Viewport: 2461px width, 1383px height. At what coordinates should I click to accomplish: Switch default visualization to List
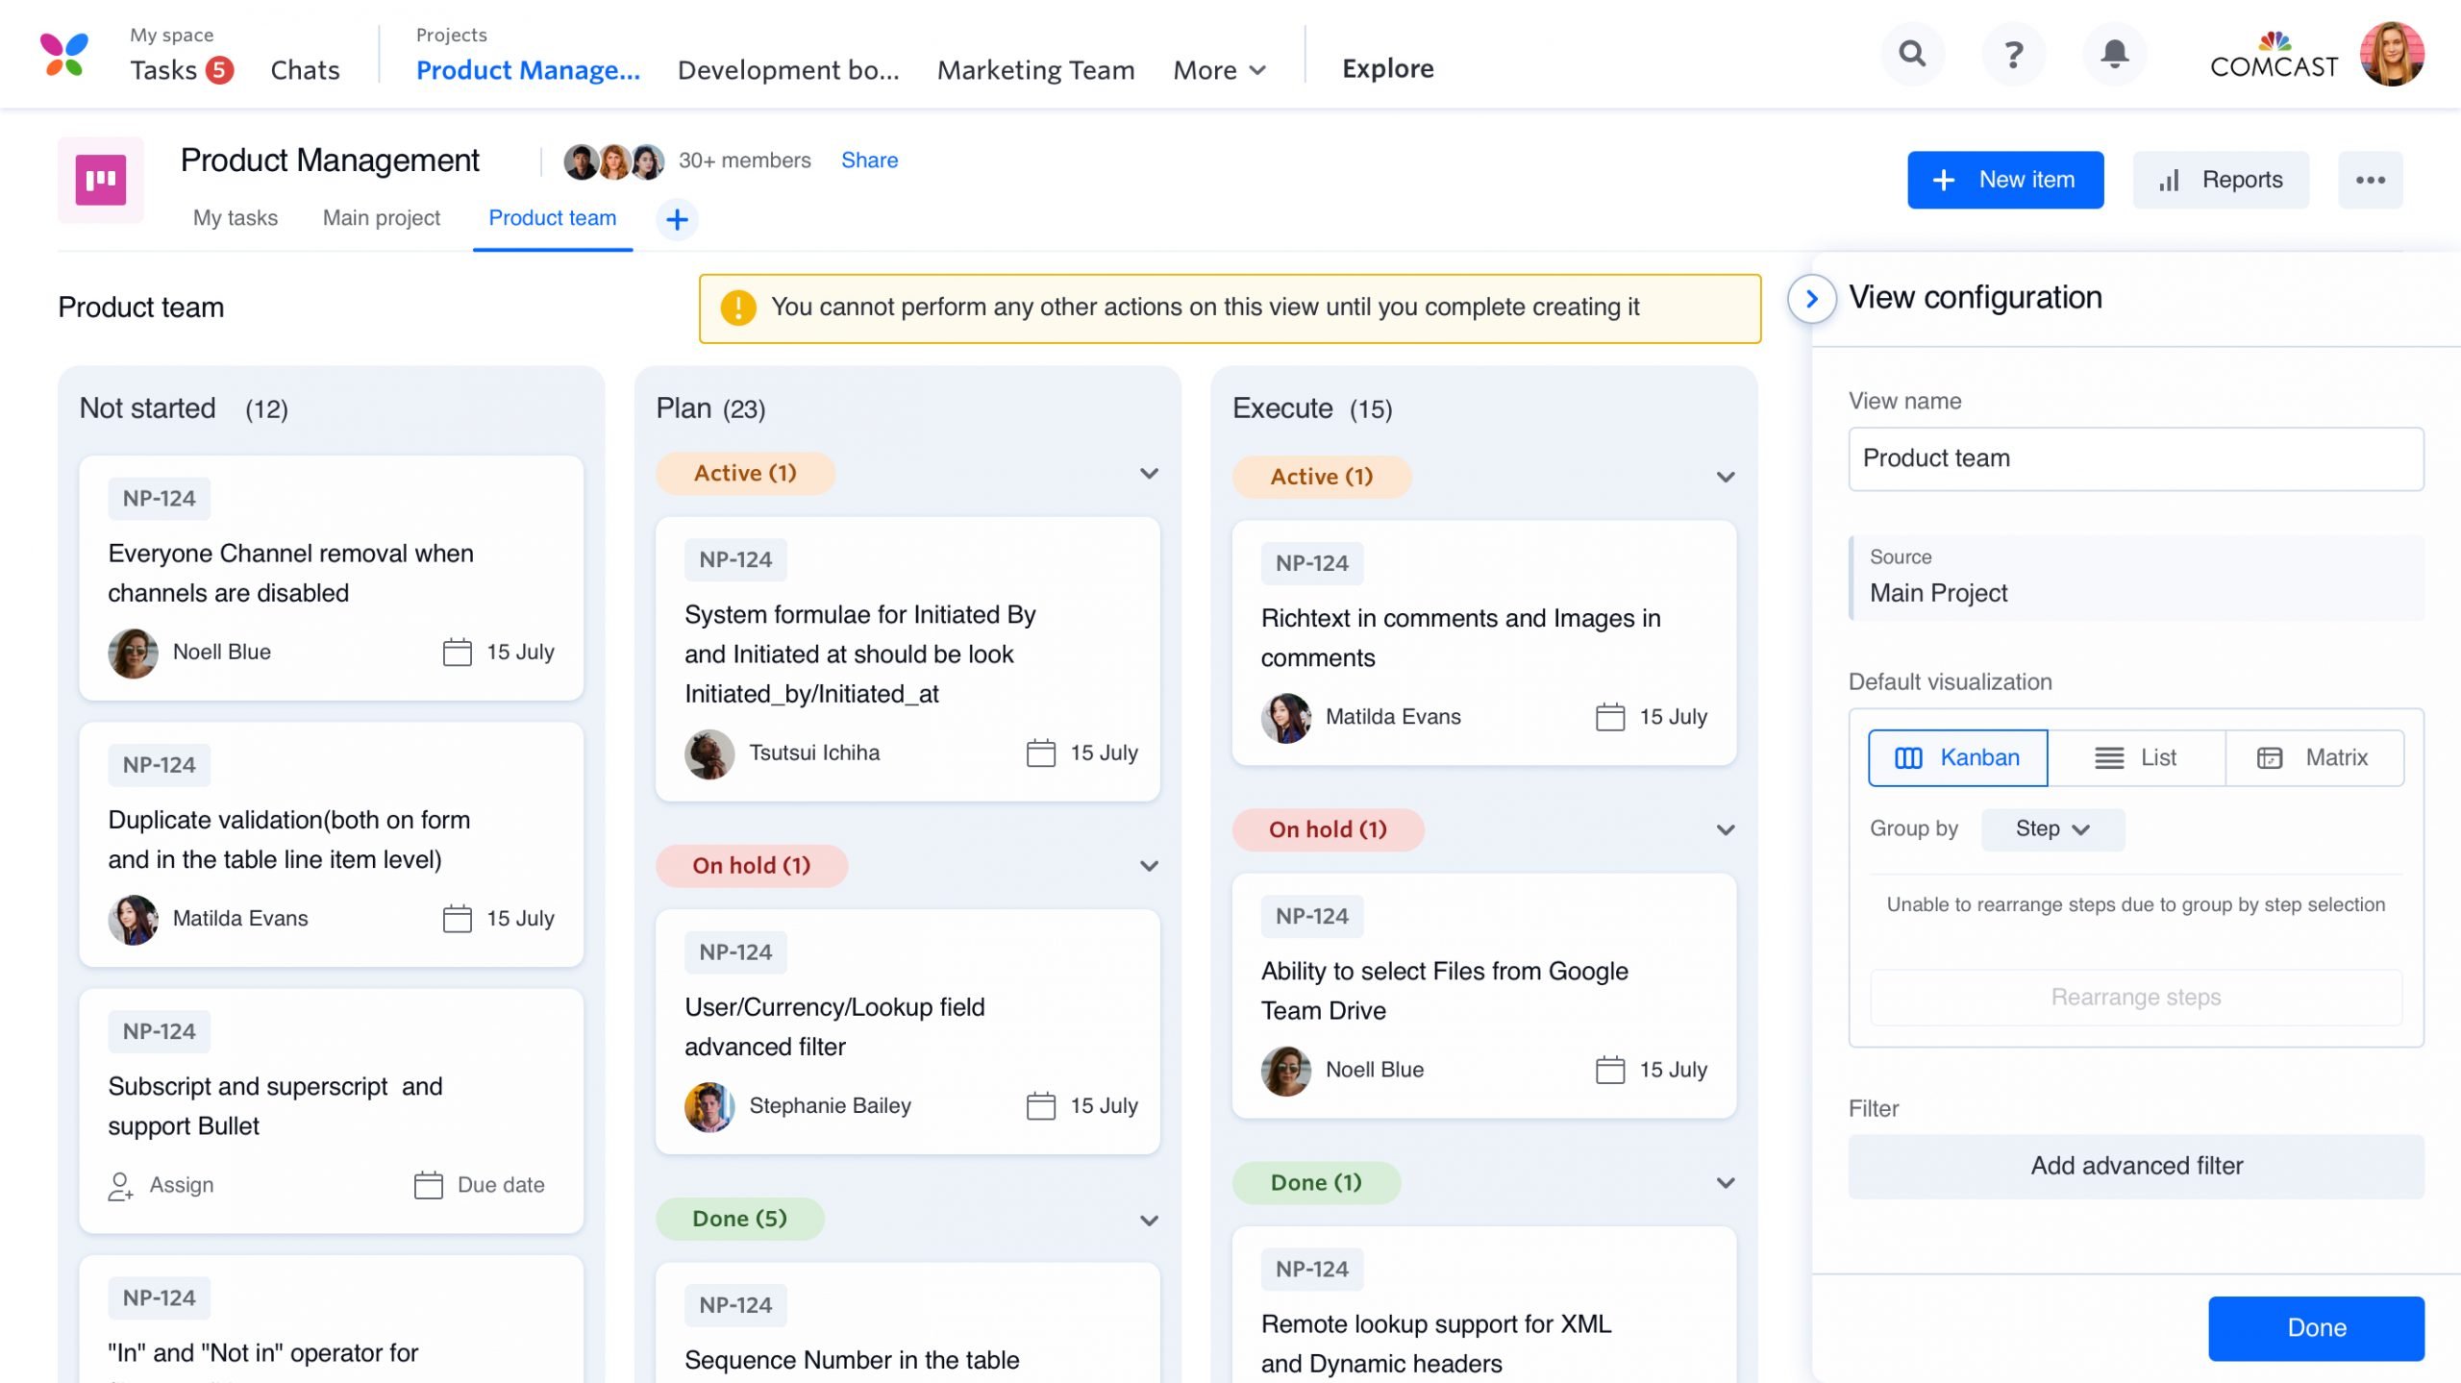(2135, 757)
